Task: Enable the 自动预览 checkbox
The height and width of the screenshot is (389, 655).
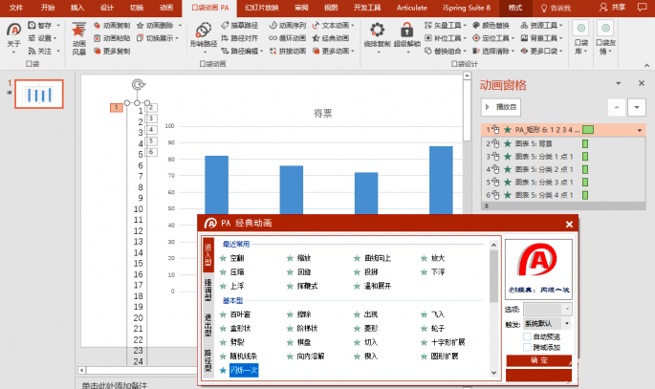Action: 528,336
